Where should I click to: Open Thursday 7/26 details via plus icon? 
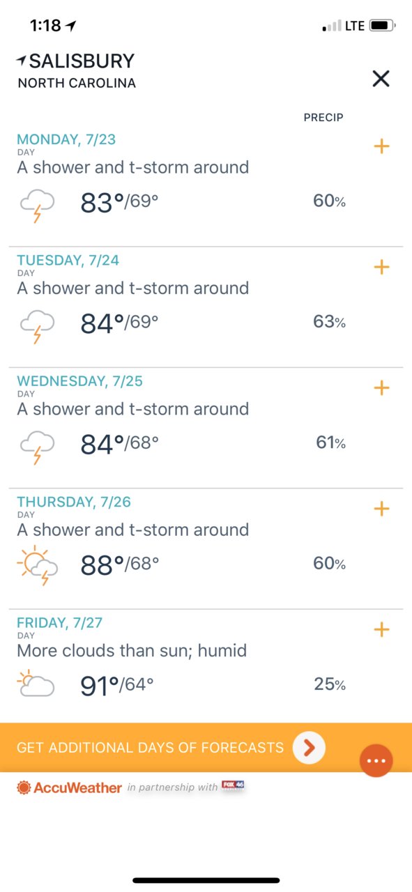click(x=381, y=509)
